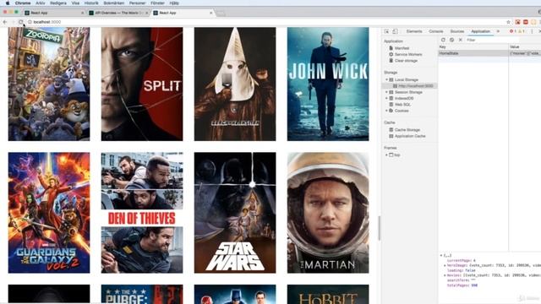This screenshot has height=304, width=541.
Task: Click the Value column header
Action: point(525,47)
